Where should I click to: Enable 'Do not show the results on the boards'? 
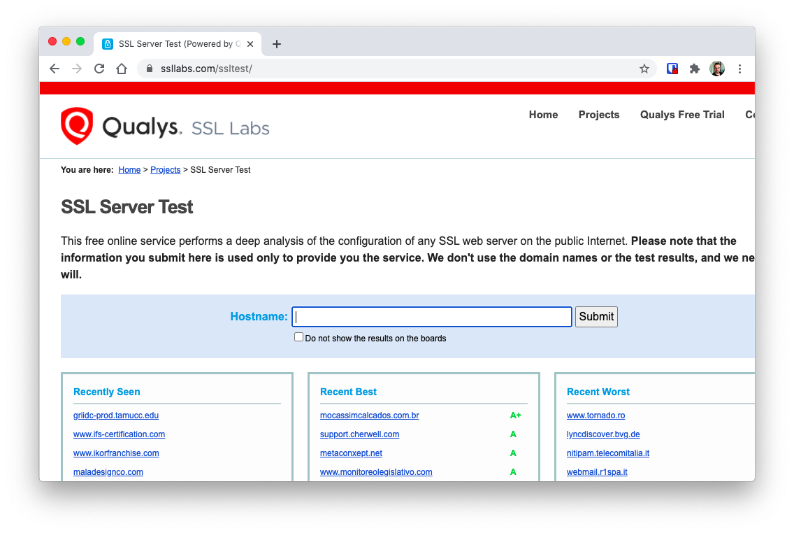pos(298,337)
